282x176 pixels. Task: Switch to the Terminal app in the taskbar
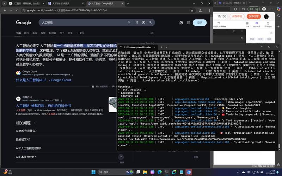click(x=167, y=172)
